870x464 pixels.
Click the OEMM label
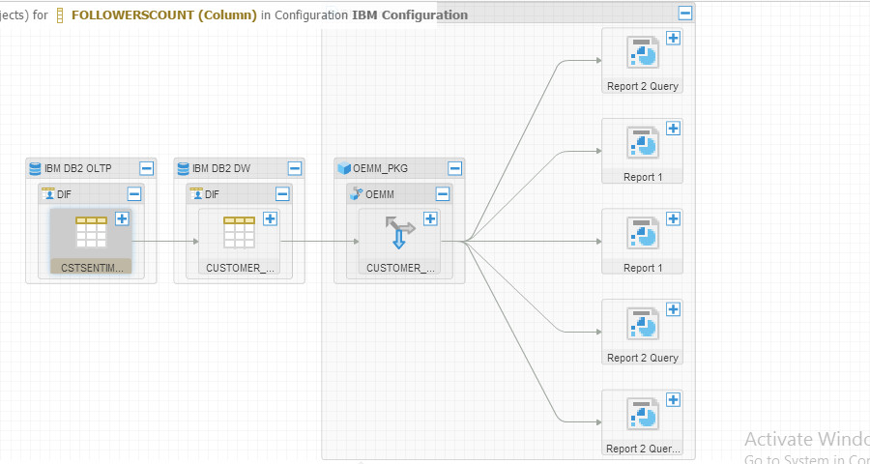(x=380, y=194)
